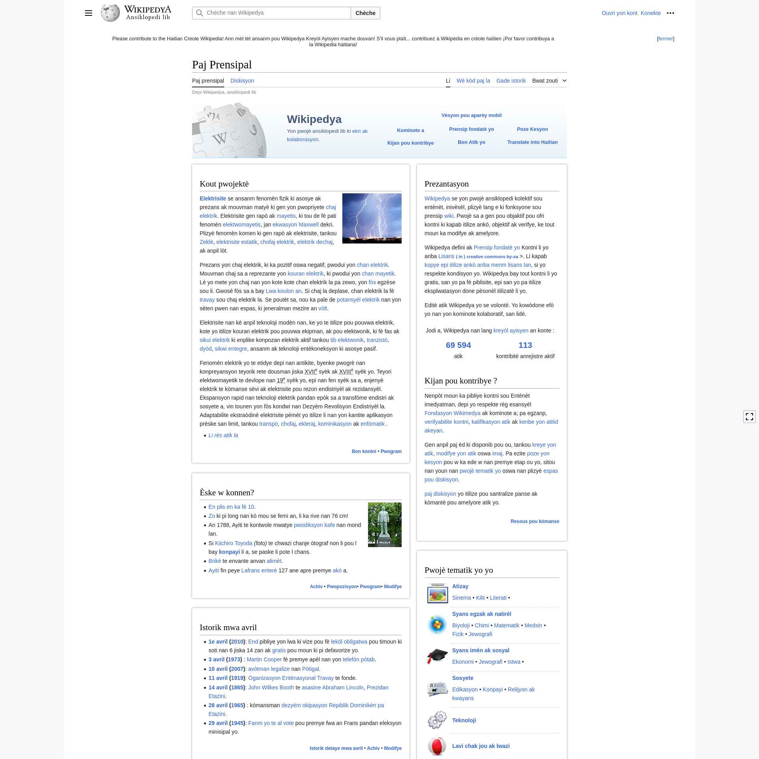This screenshot has width=759, height=759.
Task: Toggle the full-width layout icon
Action: click(749, 417)
